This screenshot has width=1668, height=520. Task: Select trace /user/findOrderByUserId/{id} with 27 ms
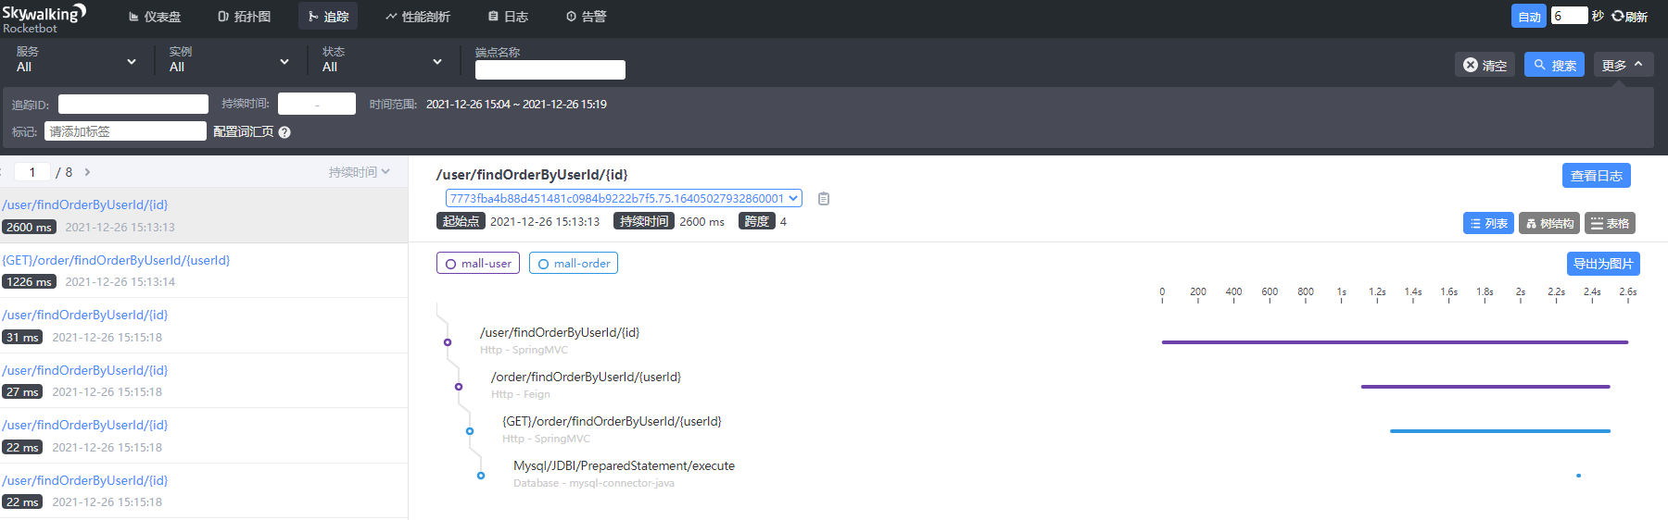(204, 380)
